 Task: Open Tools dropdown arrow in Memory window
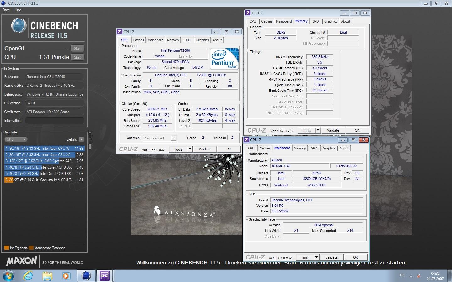[318, 130]
